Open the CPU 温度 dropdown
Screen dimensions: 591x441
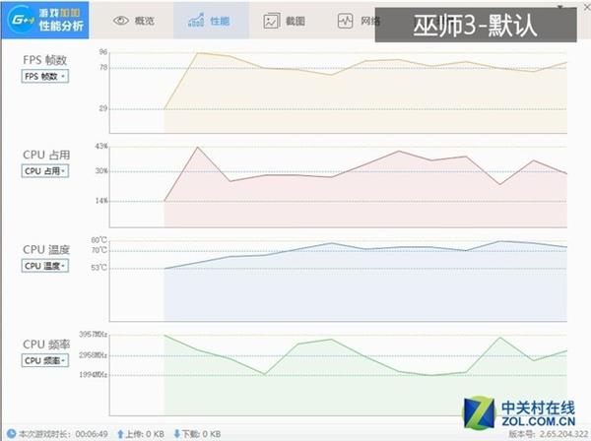tap(45, 266)
